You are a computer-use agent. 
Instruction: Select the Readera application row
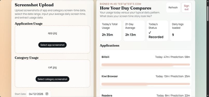[146, 93]
